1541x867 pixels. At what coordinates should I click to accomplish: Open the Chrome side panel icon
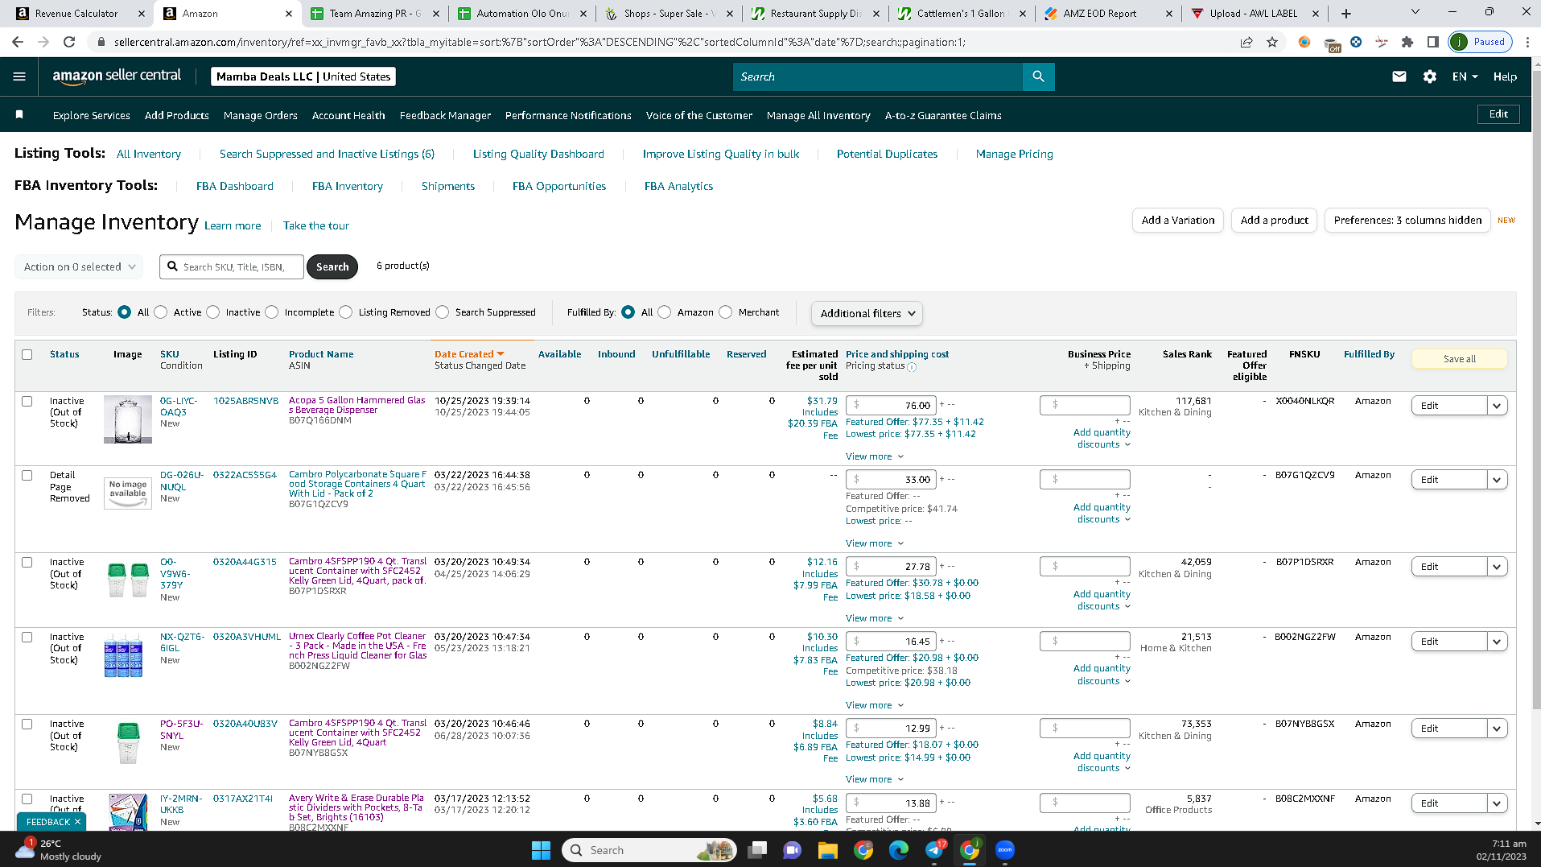point(1433,42)
